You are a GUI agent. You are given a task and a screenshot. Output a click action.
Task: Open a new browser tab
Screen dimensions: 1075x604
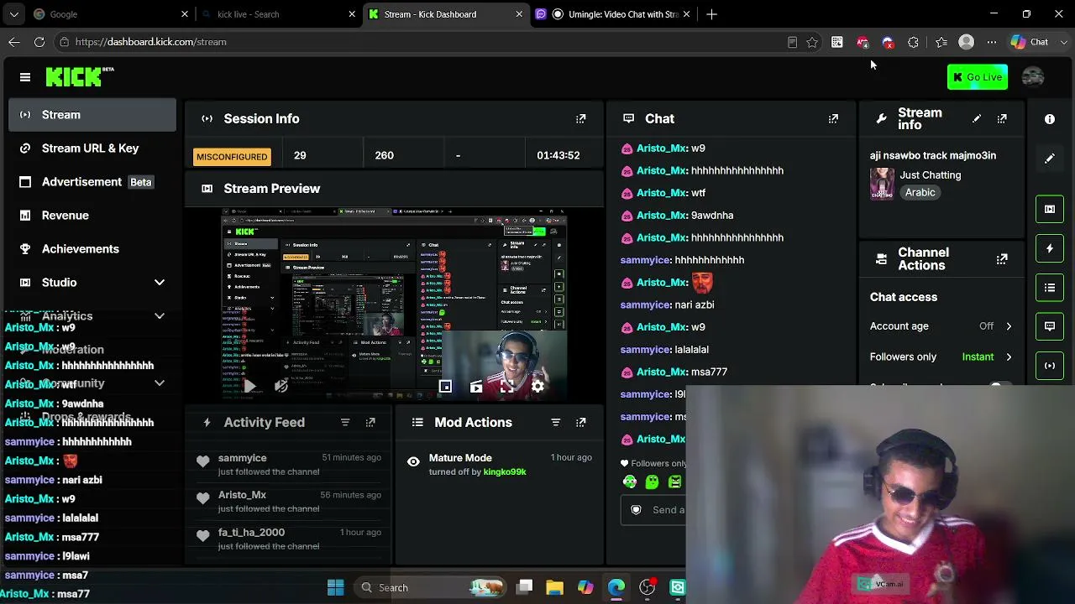pyautogui.click(x=712, y=14)
